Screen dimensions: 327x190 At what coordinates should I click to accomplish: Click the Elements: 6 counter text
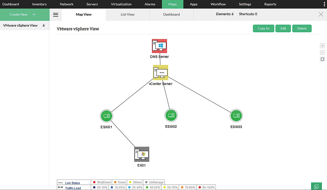225,14
